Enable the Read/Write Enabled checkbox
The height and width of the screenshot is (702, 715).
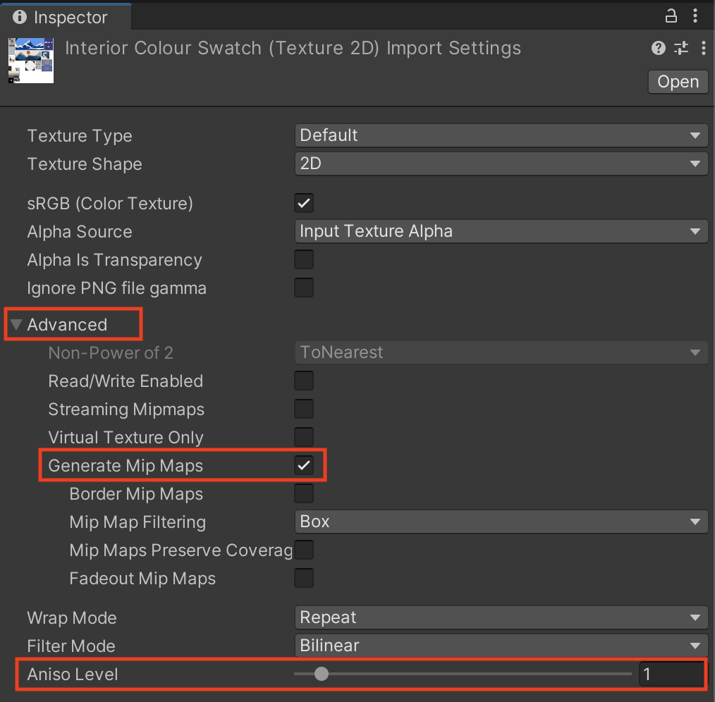[x=304, y=381]
